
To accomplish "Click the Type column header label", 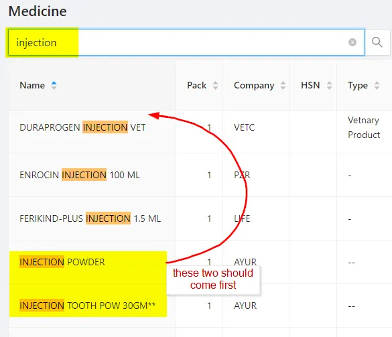I will 358,85.
